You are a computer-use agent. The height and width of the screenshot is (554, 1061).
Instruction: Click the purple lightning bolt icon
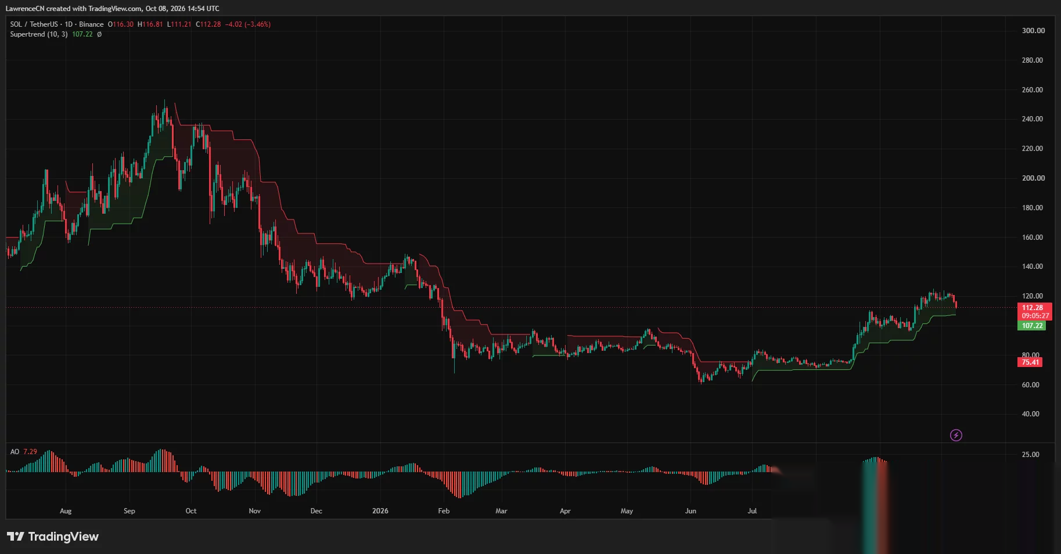956,435
